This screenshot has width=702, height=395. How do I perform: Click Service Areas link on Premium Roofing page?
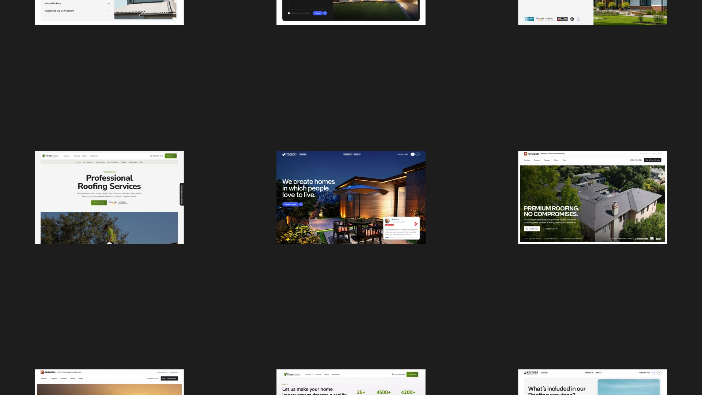(x=657, y=154)
